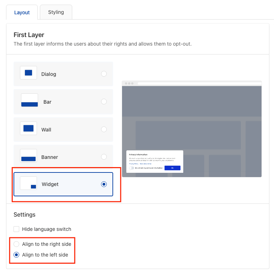Open Privacy Policy link in preview
This screenshot has width=274, height=274.
[x=134, y=164]
